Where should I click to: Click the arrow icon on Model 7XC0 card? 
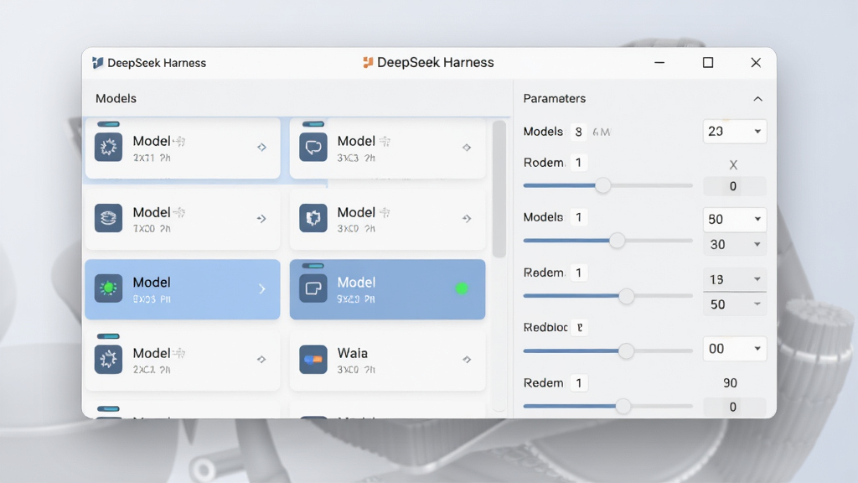tap(261, 219)
